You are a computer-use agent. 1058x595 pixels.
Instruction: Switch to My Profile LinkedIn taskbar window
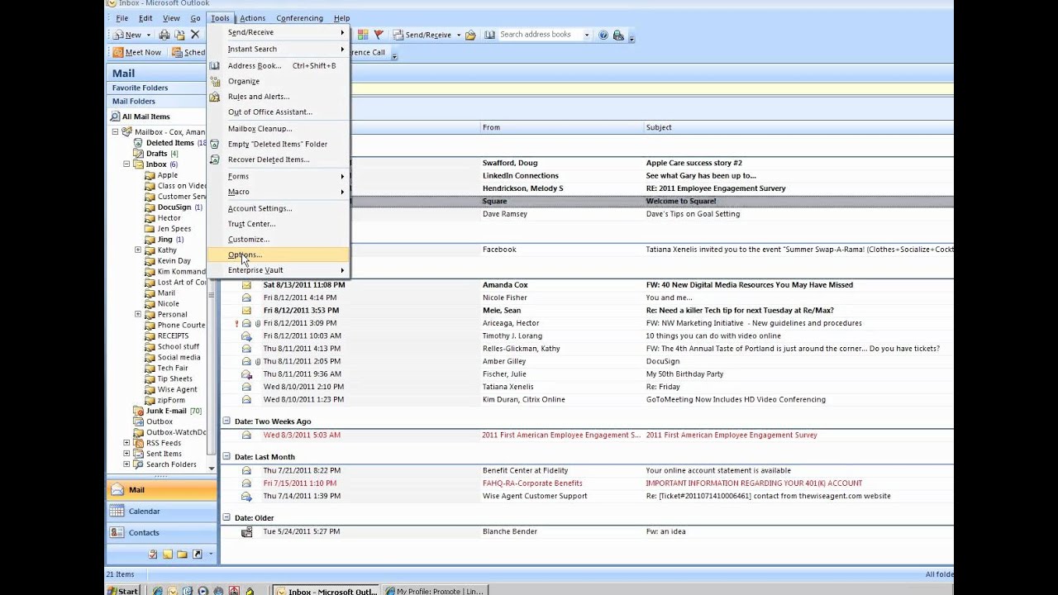coord(435,591)
